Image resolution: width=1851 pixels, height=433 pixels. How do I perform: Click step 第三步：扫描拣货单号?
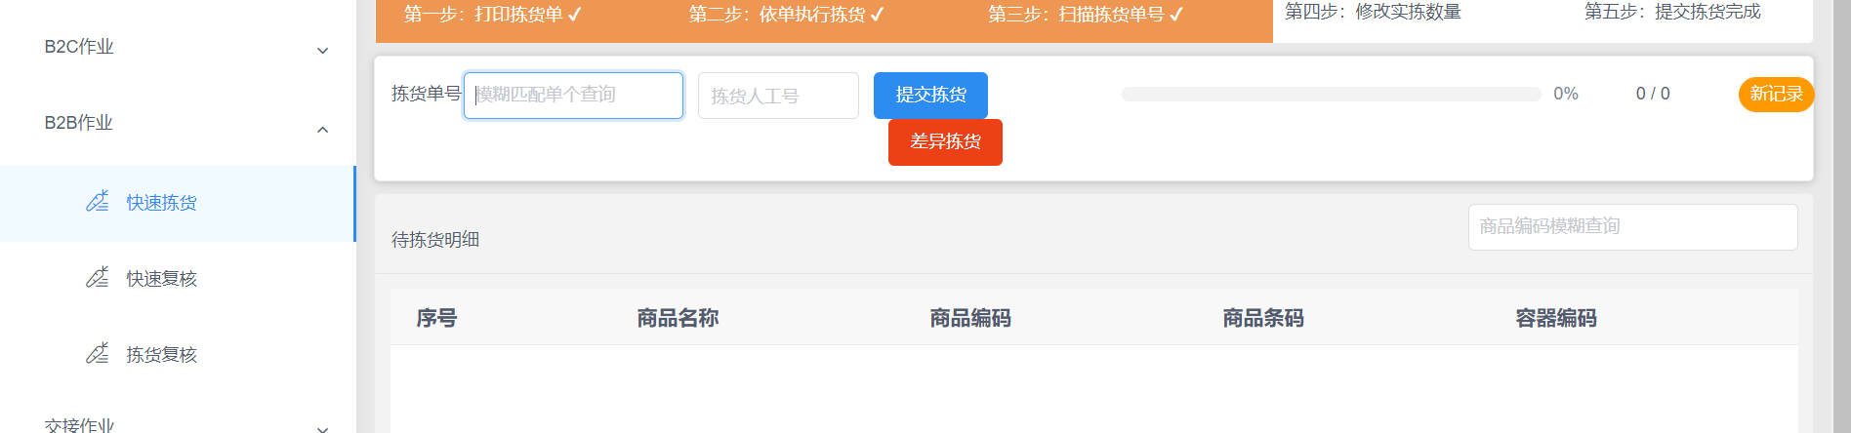click(x=1086, y=15)
